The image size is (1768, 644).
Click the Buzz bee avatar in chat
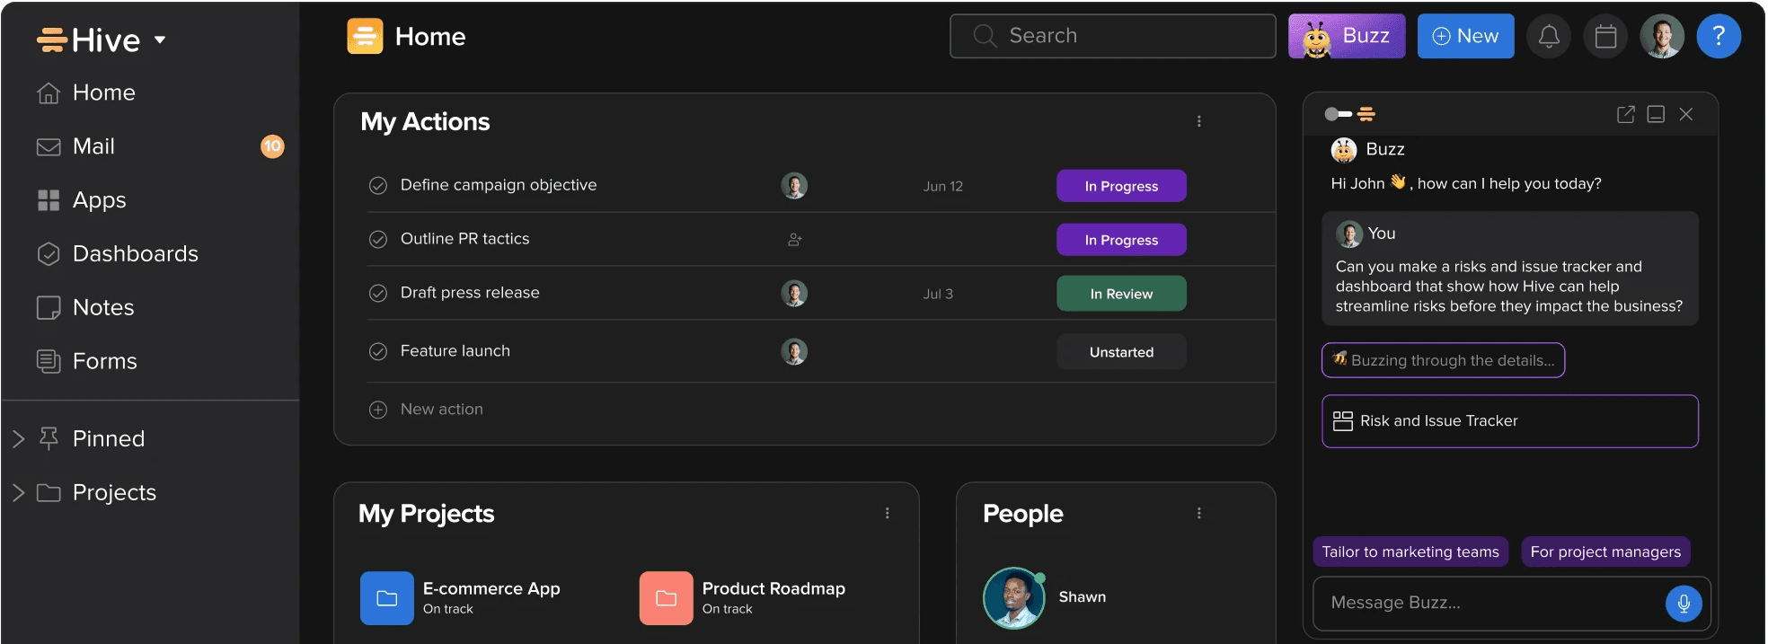click(1344, 150)
